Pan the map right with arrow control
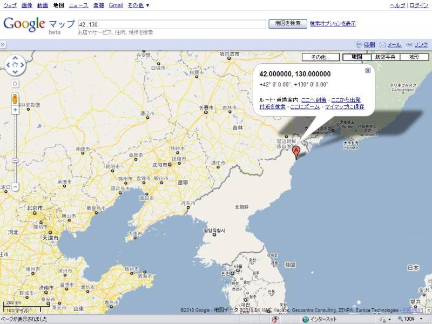Viewport: 432px width, 324px height. pos(22,66)
